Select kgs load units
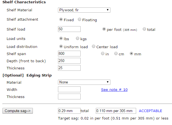 [78, 39]
